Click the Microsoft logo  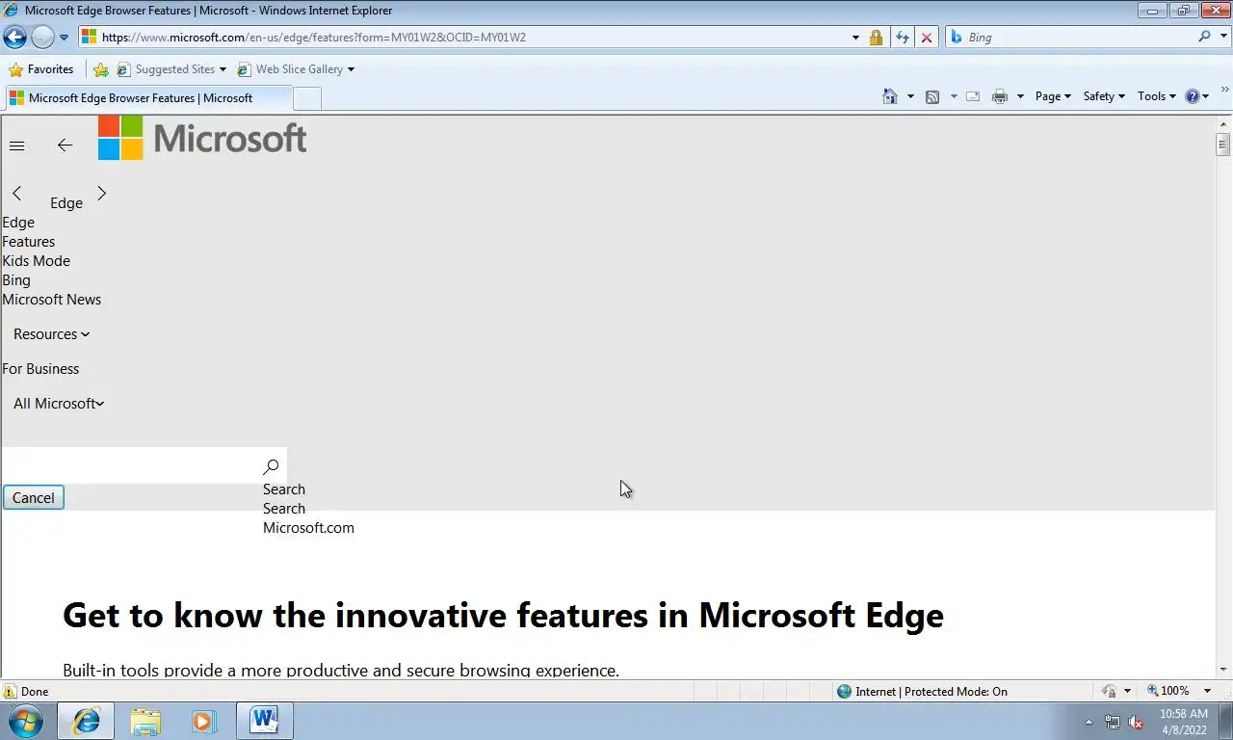tap(202, 138)
